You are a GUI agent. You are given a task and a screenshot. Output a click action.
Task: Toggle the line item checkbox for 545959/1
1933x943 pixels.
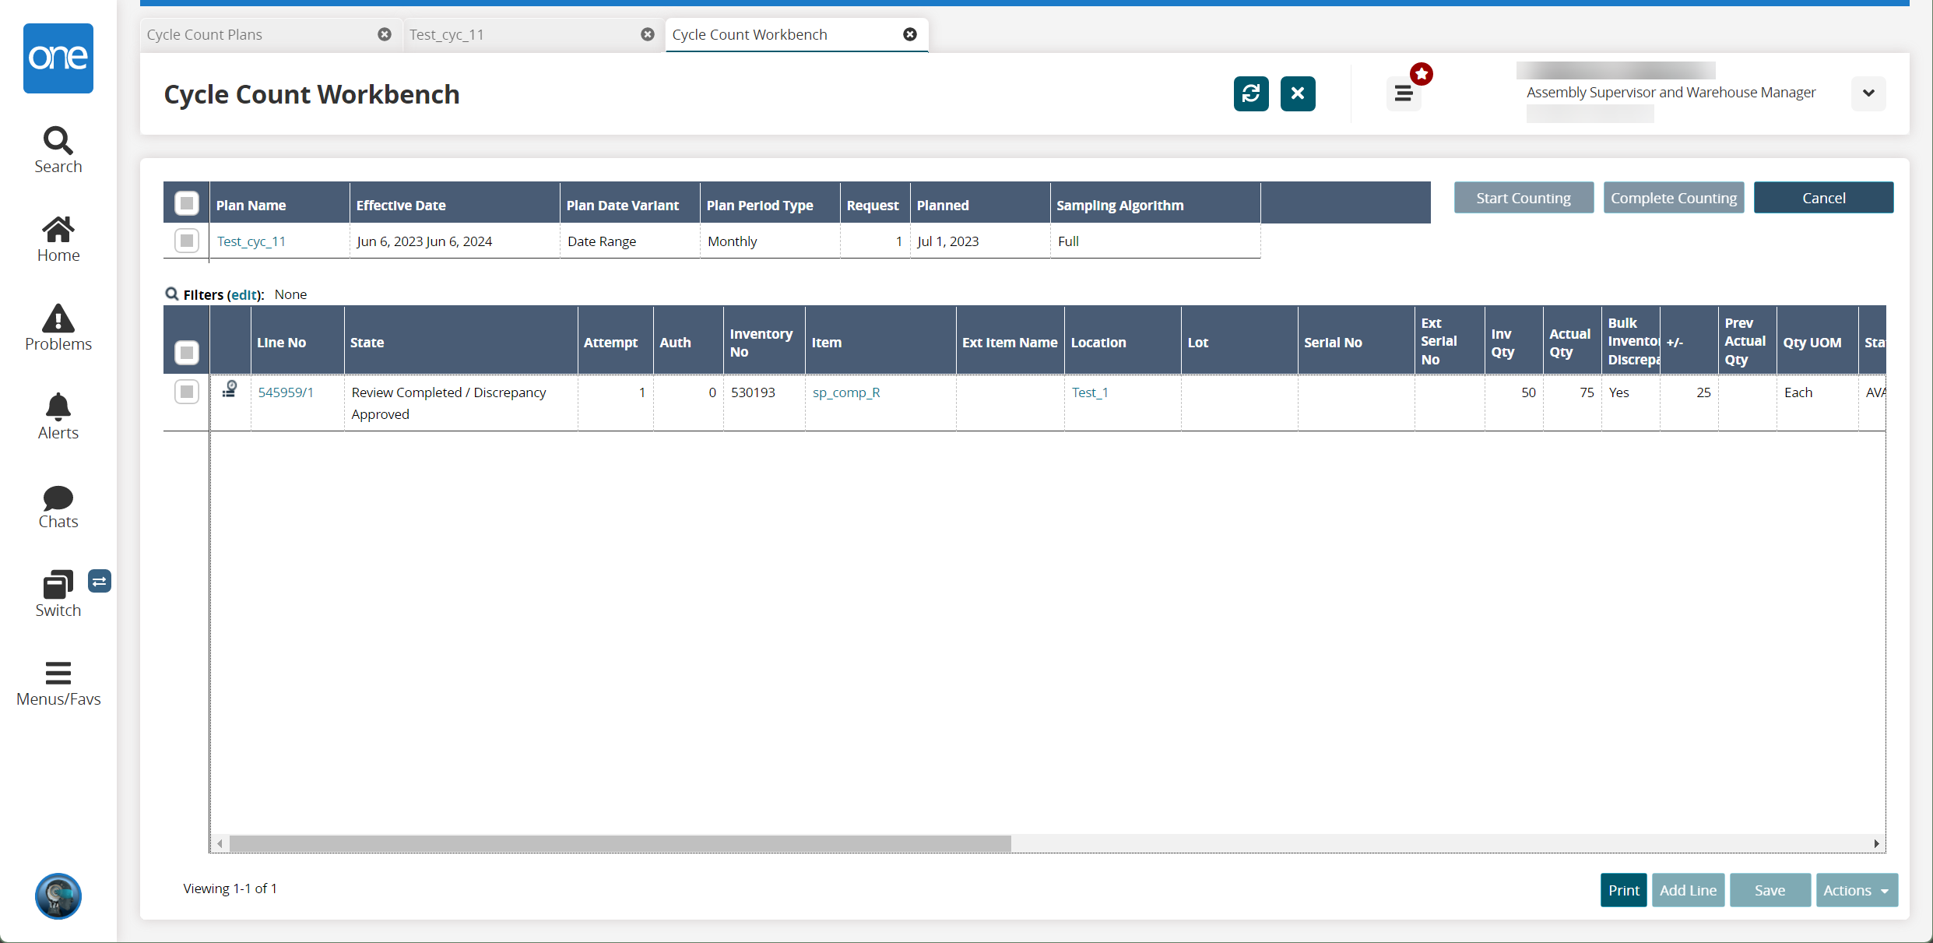pyautogui.click(x=186, y=391)
